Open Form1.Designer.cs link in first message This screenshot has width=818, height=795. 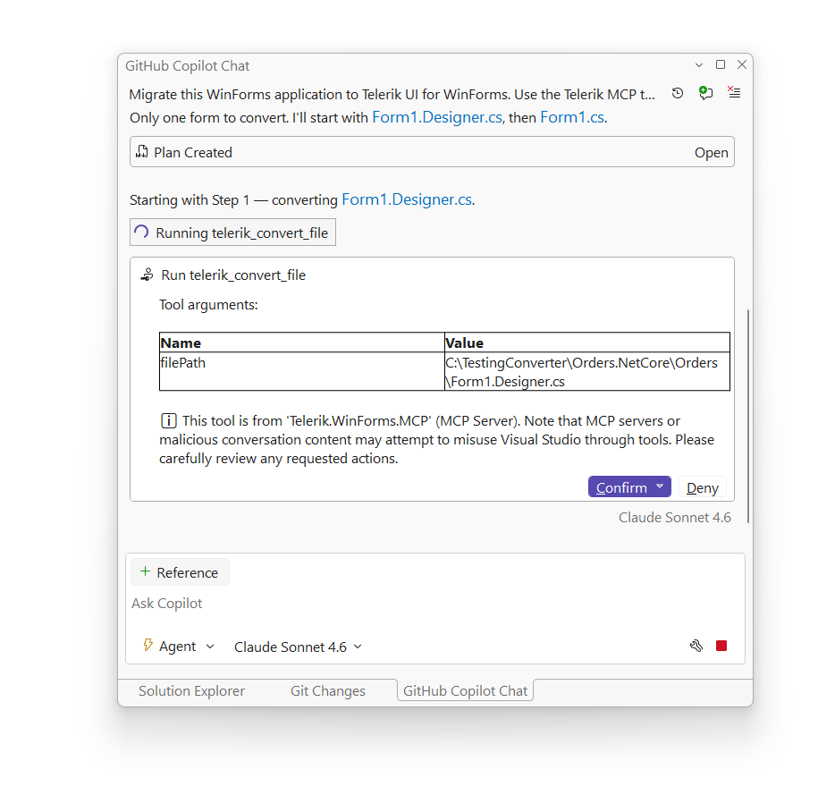coord(437,117)
